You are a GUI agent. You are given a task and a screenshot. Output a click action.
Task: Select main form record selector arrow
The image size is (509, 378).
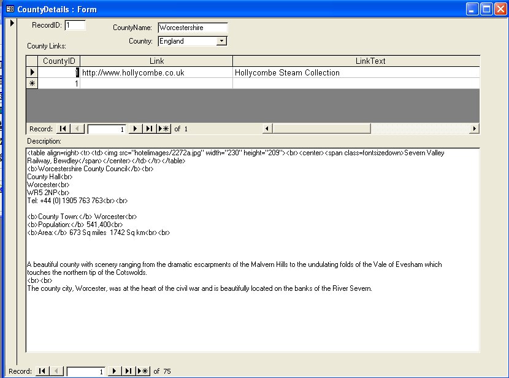[x=12, y=23]
